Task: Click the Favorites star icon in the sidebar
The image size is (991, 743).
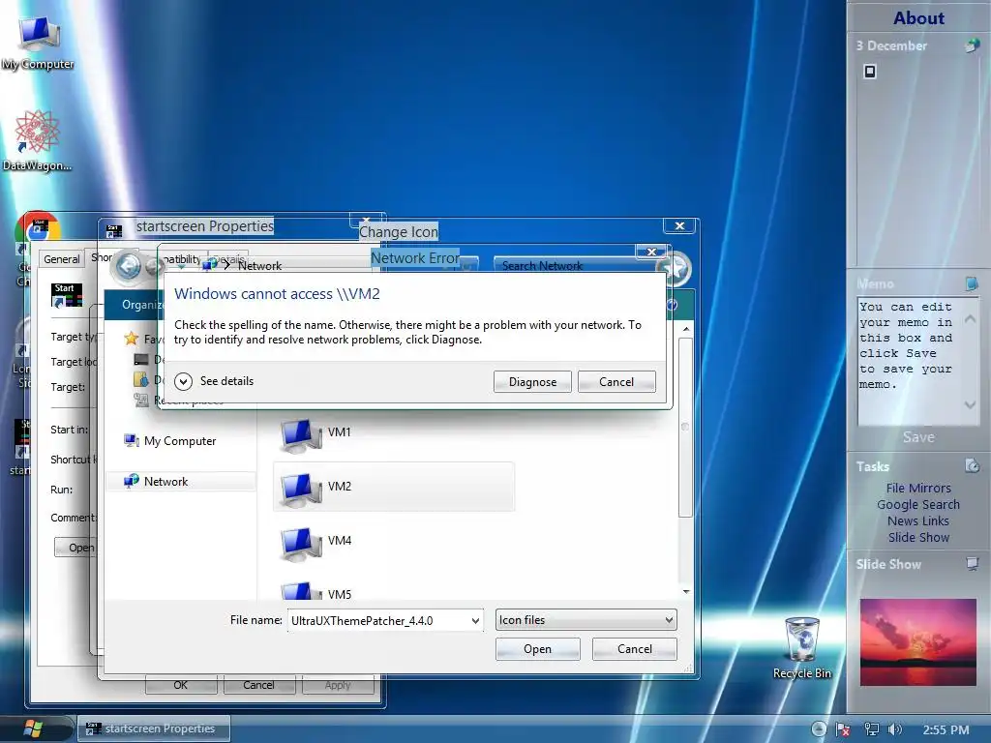Action: [x=131, y=338]
